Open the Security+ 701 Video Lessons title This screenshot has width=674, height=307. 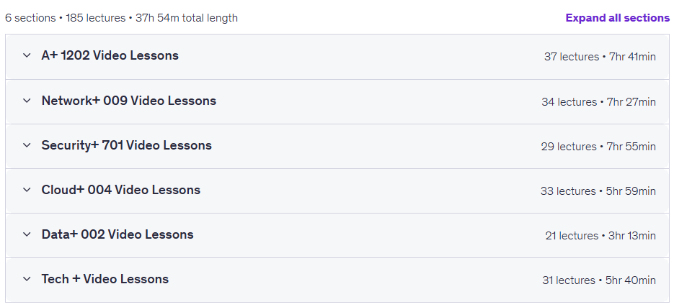pos(126,145)
